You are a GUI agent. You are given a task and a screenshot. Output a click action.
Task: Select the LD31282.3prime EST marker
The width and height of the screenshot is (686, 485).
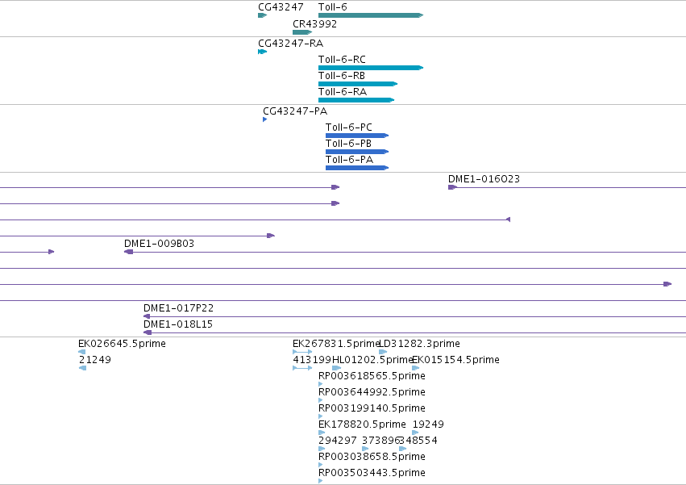[383, 352]
